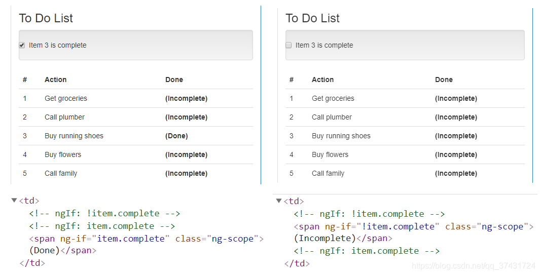Click '(Incomplete)' for Buy running shoes in the right table
540x275 pixels.
(x=456, y=136)
